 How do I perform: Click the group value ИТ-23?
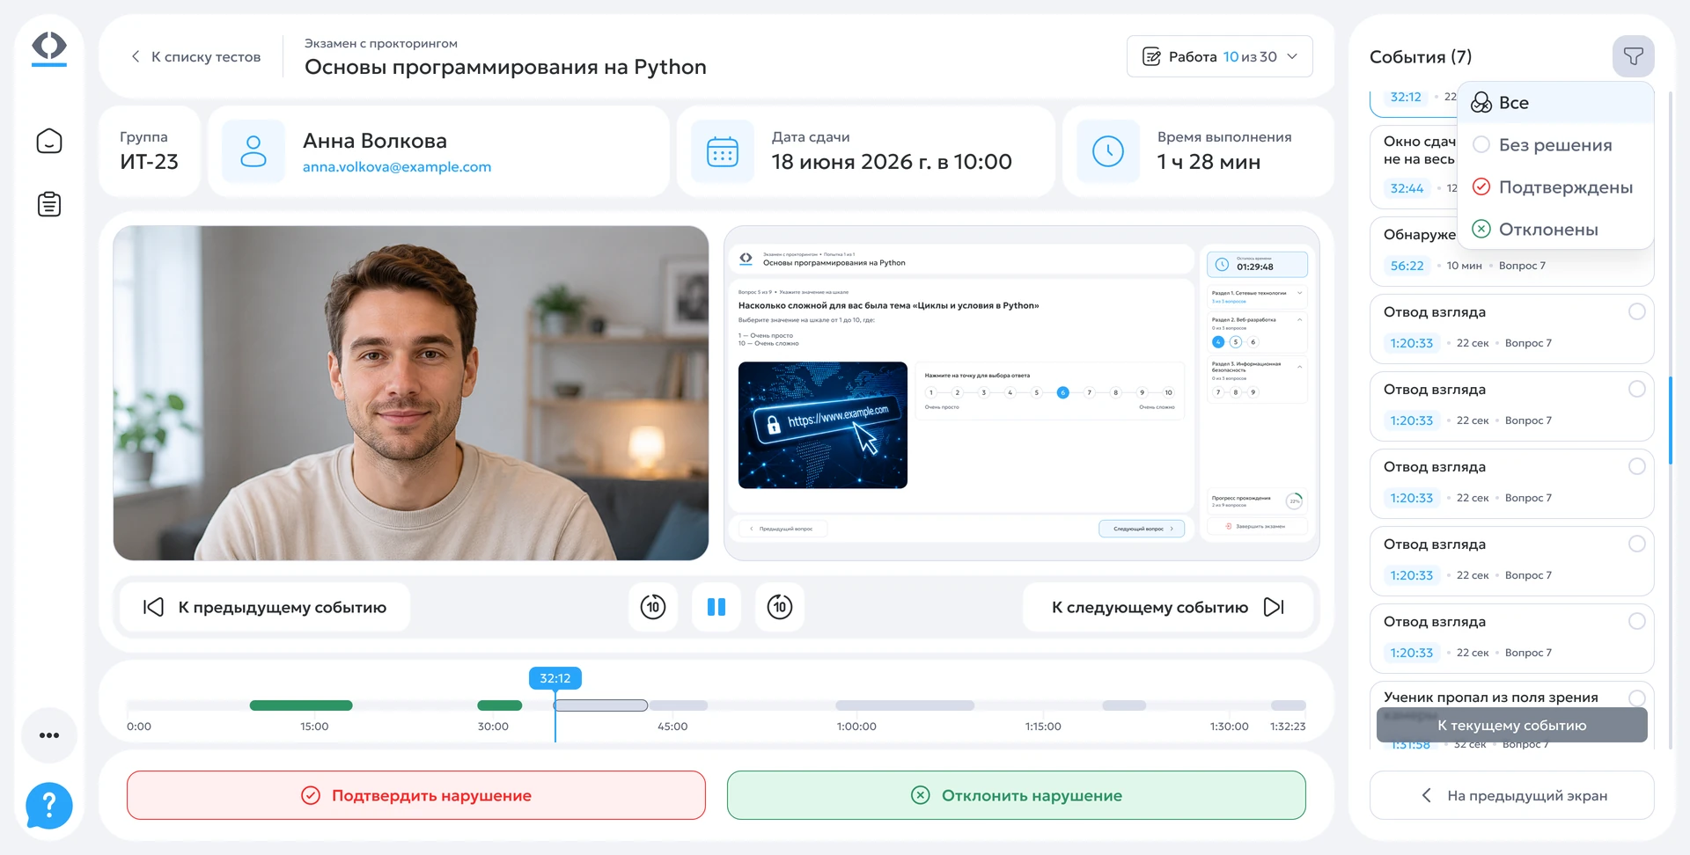click(x=149, y=162)
